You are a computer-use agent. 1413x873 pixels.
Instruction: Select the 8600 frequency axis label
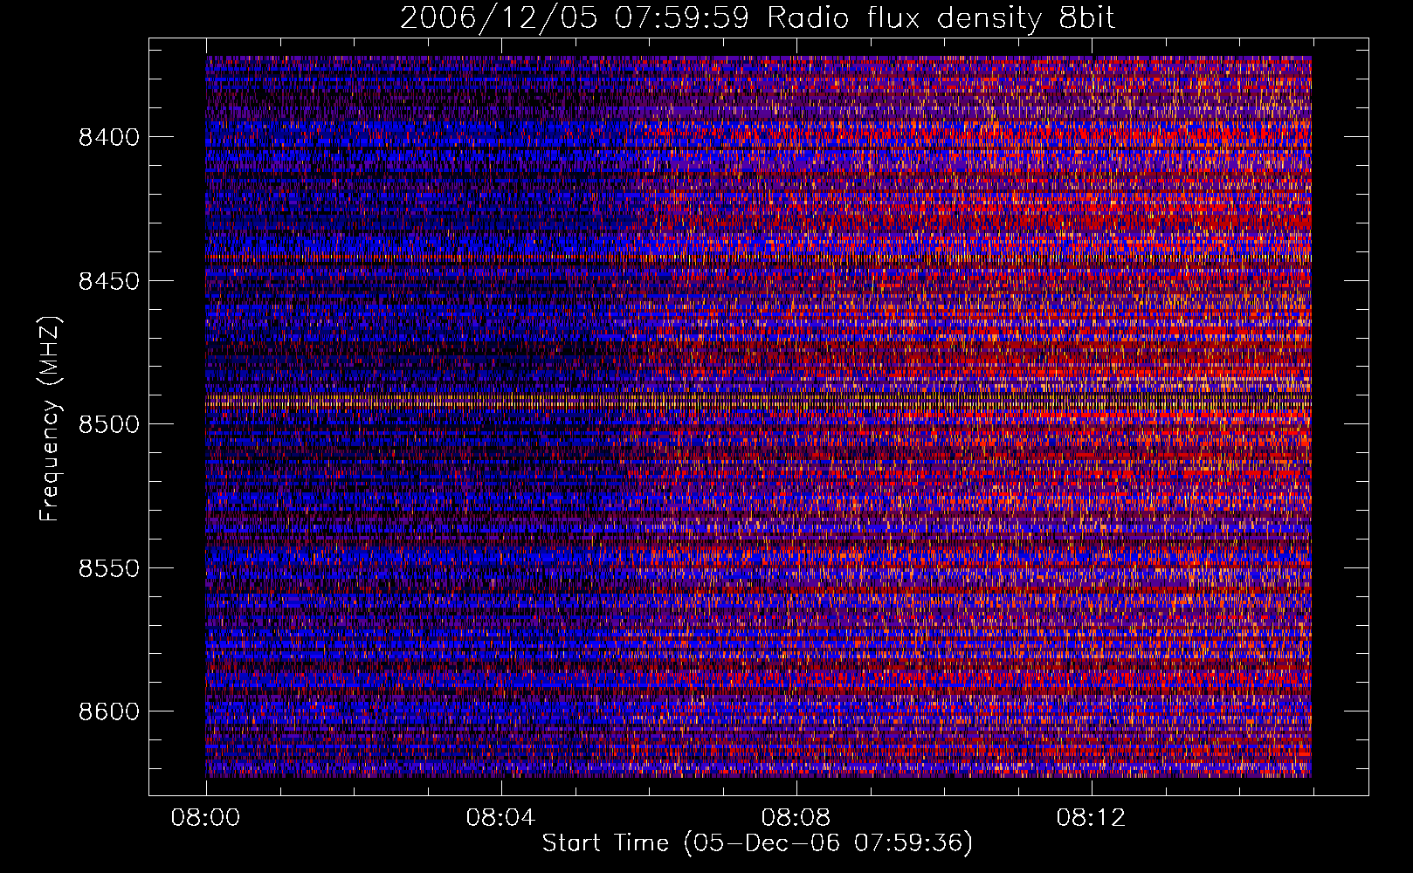pos(108,711)
